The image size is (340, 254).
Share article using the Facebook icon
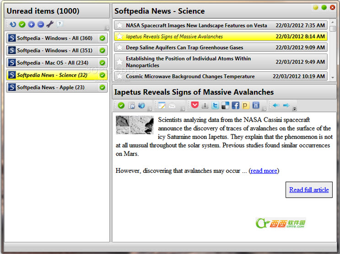point(236,105)
